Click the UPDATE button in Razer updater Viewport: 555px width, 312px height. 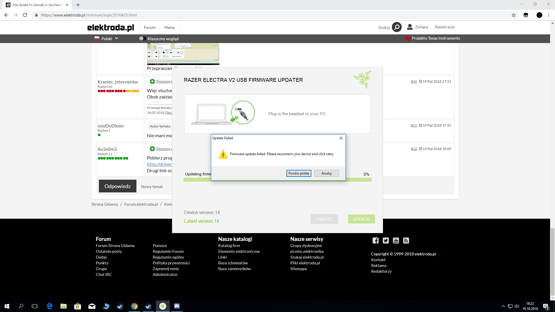361,219
